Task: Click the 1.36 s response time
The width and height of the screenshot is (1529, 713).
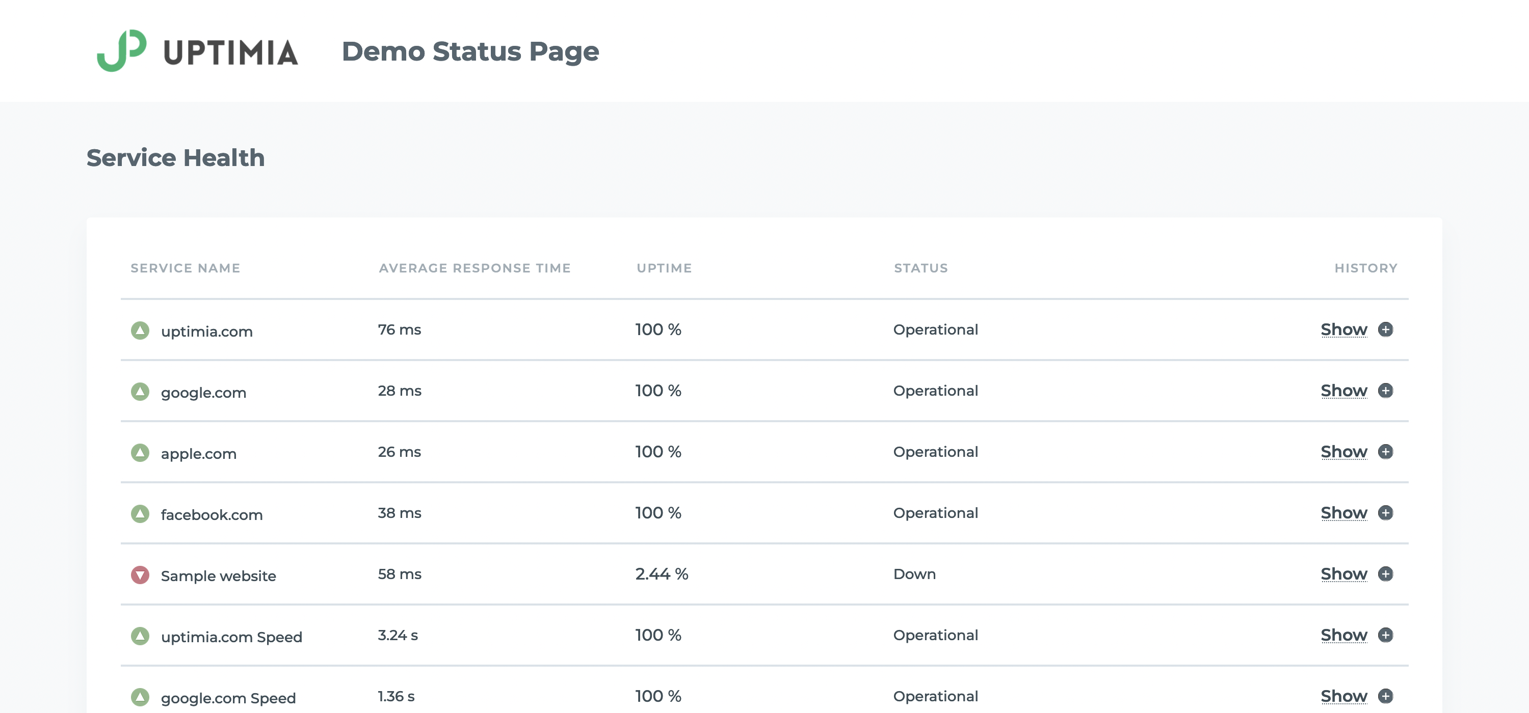Action: [x=396, y=696]
